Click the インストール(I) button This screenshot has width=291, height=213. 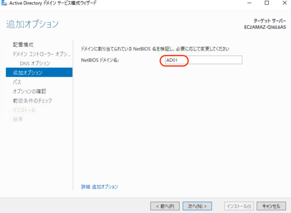(x=239, y=206)
